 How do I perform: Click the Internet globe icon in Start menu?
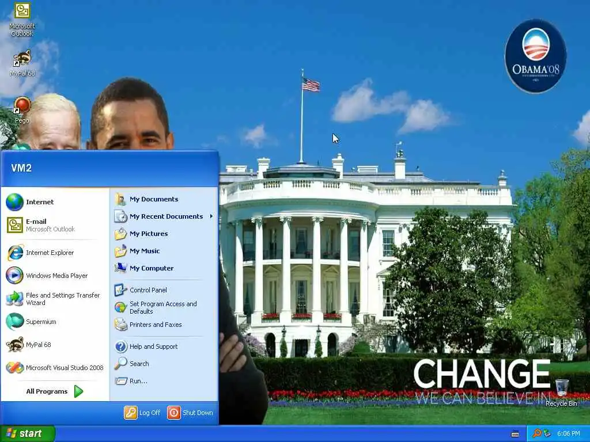pos(14,202)
